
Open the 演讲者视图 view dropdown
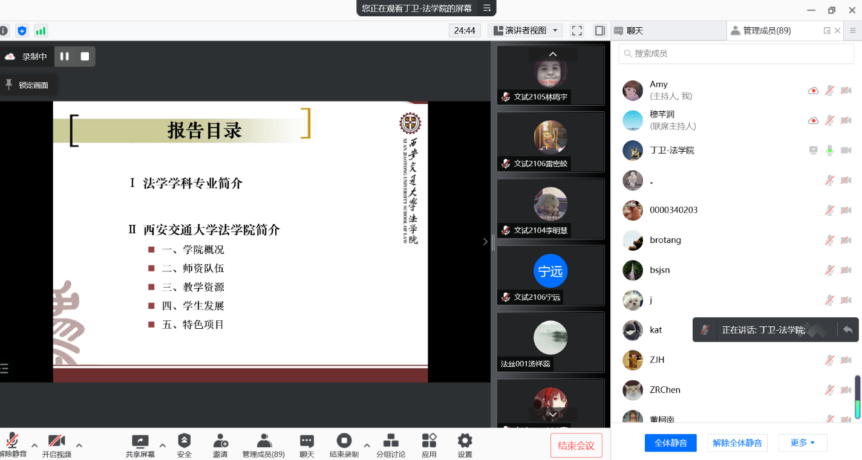[525, 30]
